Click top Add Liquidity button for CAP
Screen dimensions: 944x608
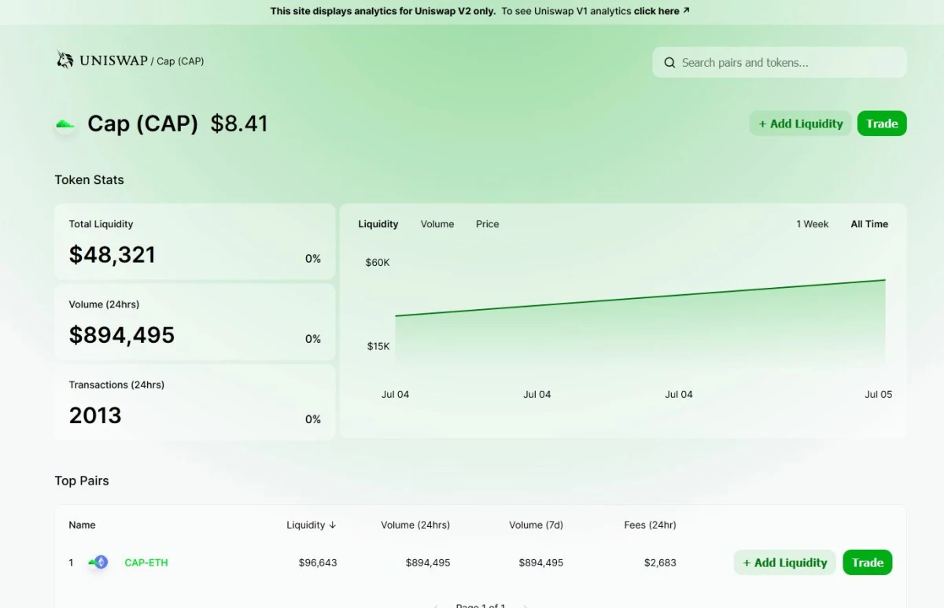pos(800,123)
